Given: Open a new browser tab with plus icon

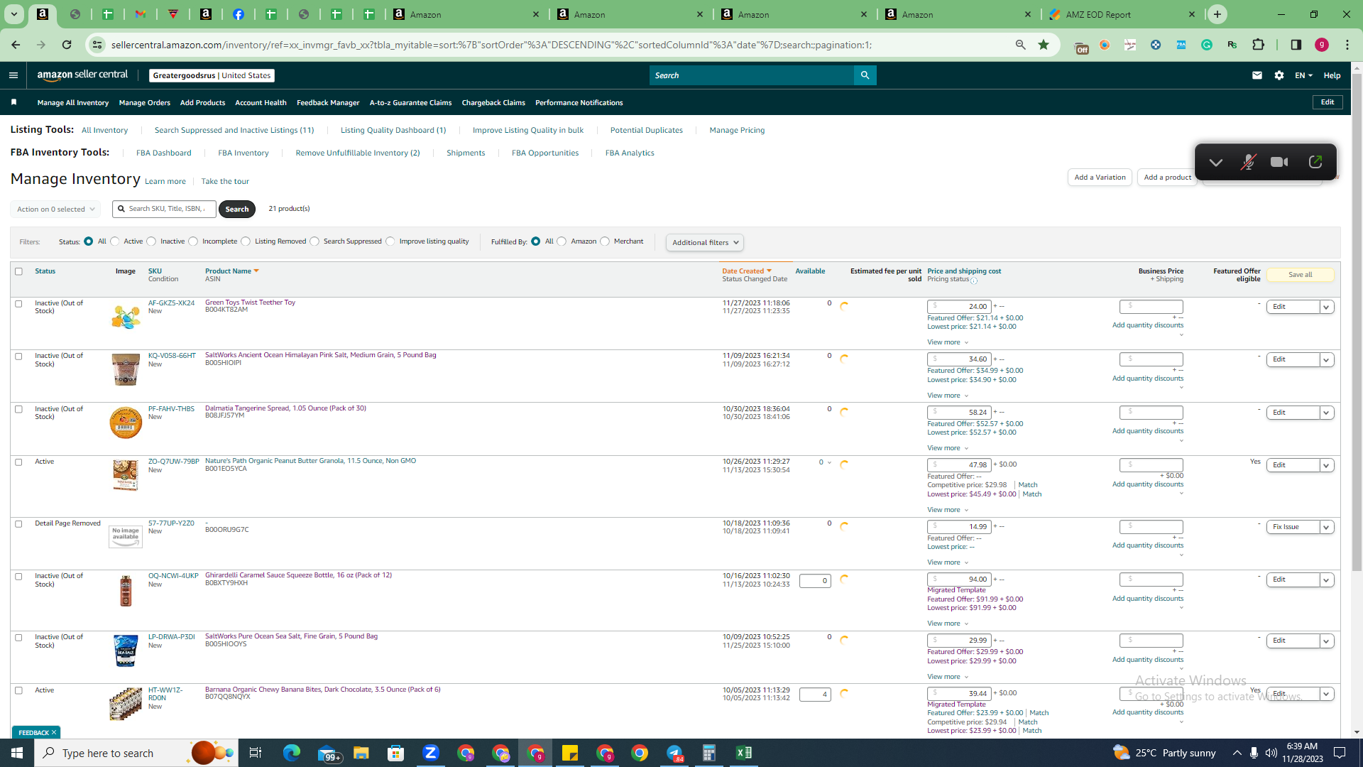Looking at the screenshot, I should click(1217, 14).
